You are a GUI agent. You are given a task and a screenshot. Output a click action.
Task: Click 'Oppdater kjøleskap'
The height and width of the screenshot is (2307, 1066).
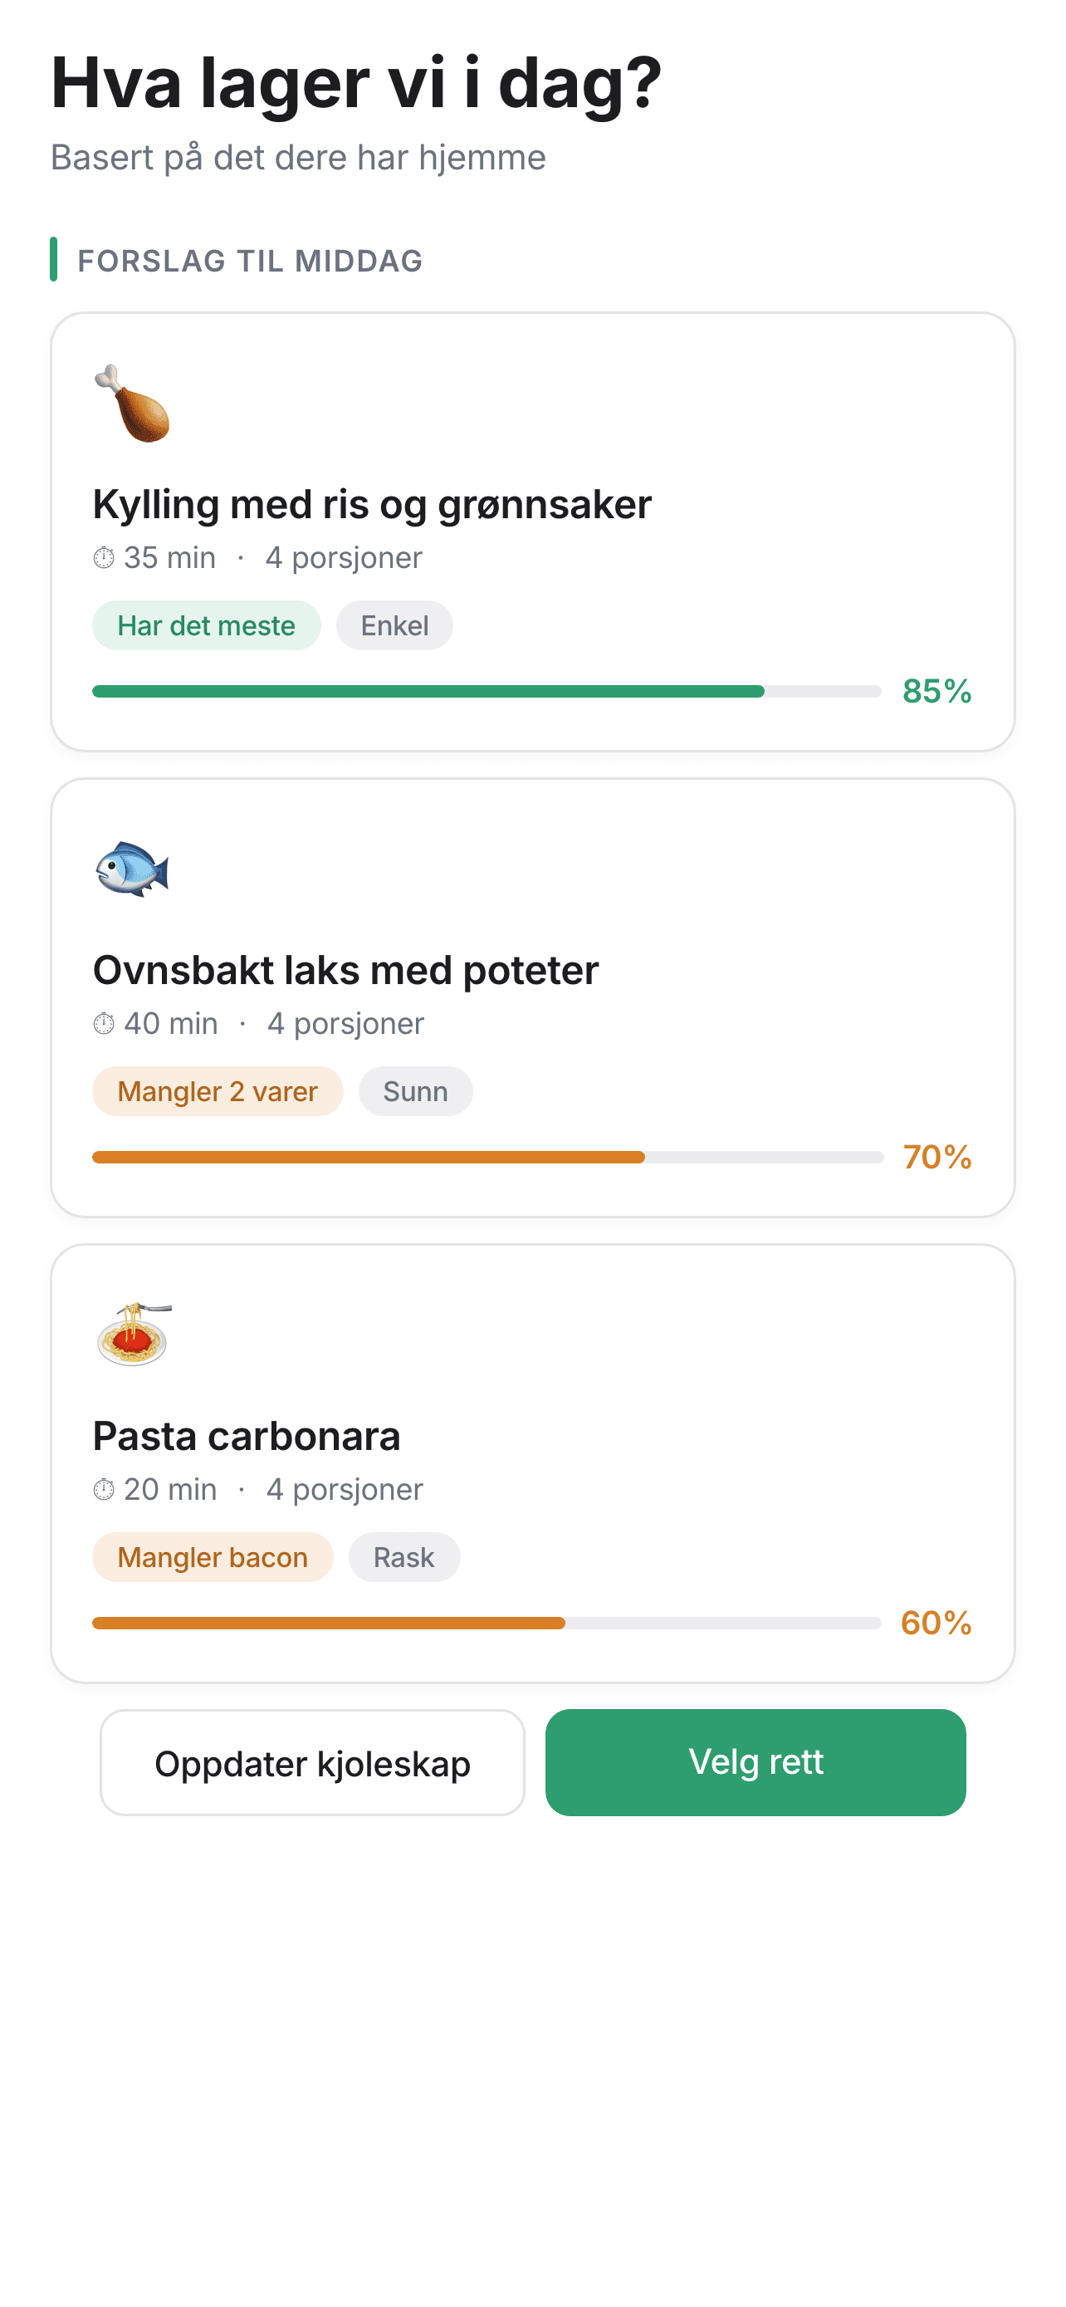pos(312,1761)
